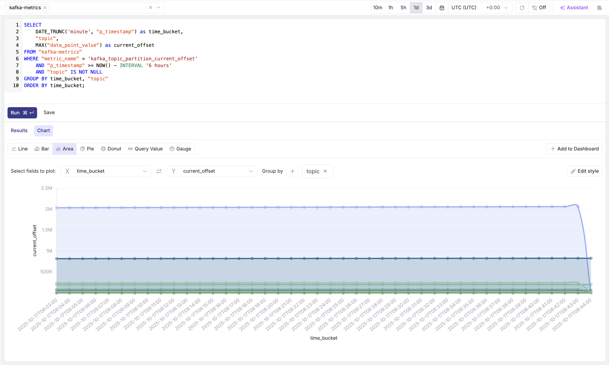The width and height of the screenshot is (609, 365).
Task: Remove the kafka-metrics stream tag
Action: pyautogui.click(x=45, y=8)
